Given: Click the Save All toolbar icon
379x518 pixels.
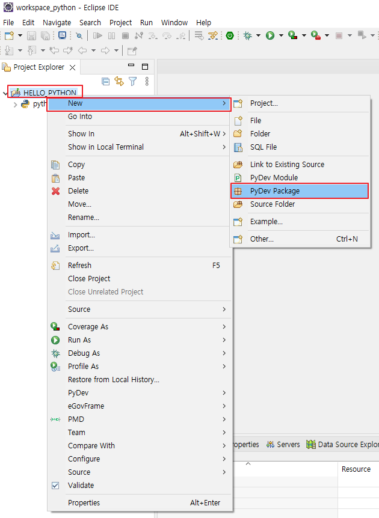Looking at the screenshot, I should click(45, 35).
